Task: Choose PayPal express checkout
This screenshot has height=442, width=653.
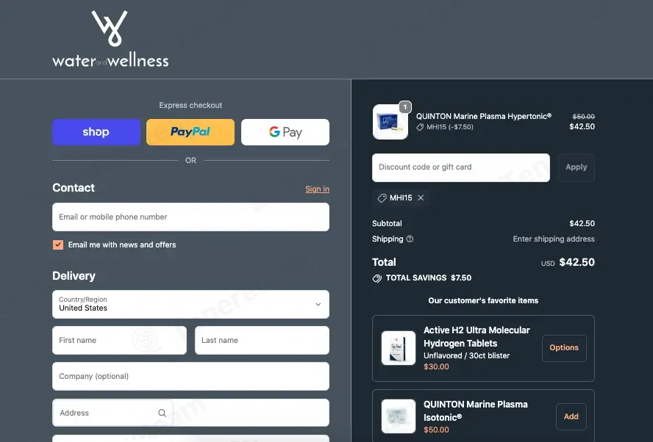Action: coord(190,132)
